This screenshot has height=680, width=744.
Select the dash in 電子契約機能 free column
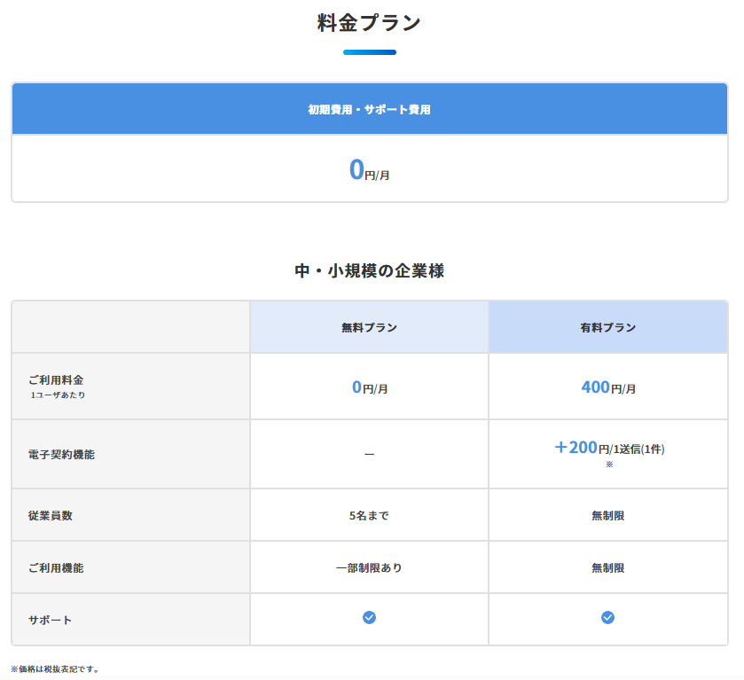pyautogui.click(x=369, y=452)
